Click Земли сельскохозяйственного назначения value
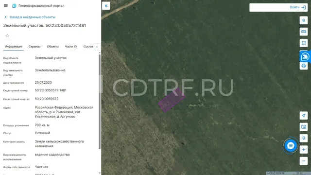Viewport: 311px width, 175px height. tap(59, 144)
